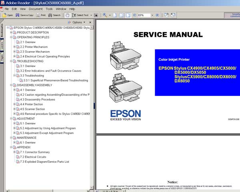
Task: Click the Print toolbar button
Action: click(41, 15)
